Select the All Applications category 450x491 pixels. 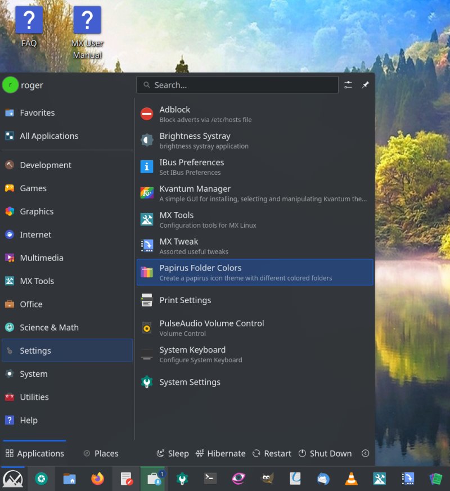pos(48,136)
